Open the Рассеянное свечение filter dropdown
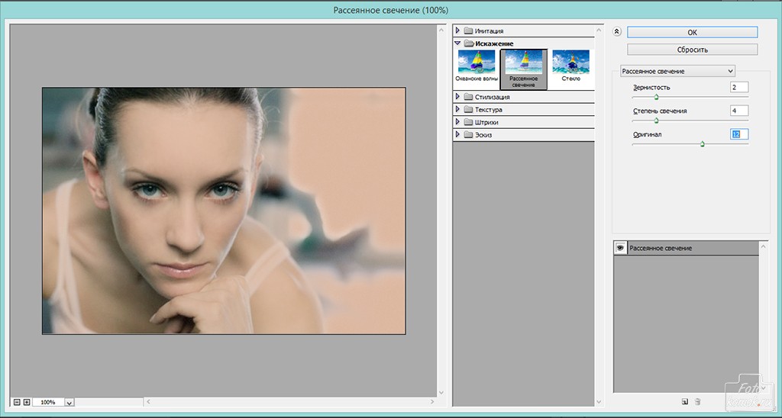 [677, 71]
